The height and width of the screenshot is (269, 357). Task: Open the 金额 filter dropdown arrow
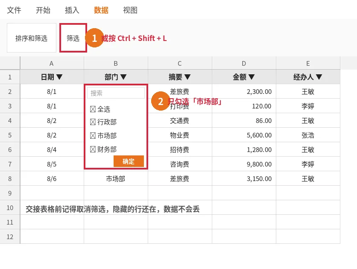click(252, 77)
